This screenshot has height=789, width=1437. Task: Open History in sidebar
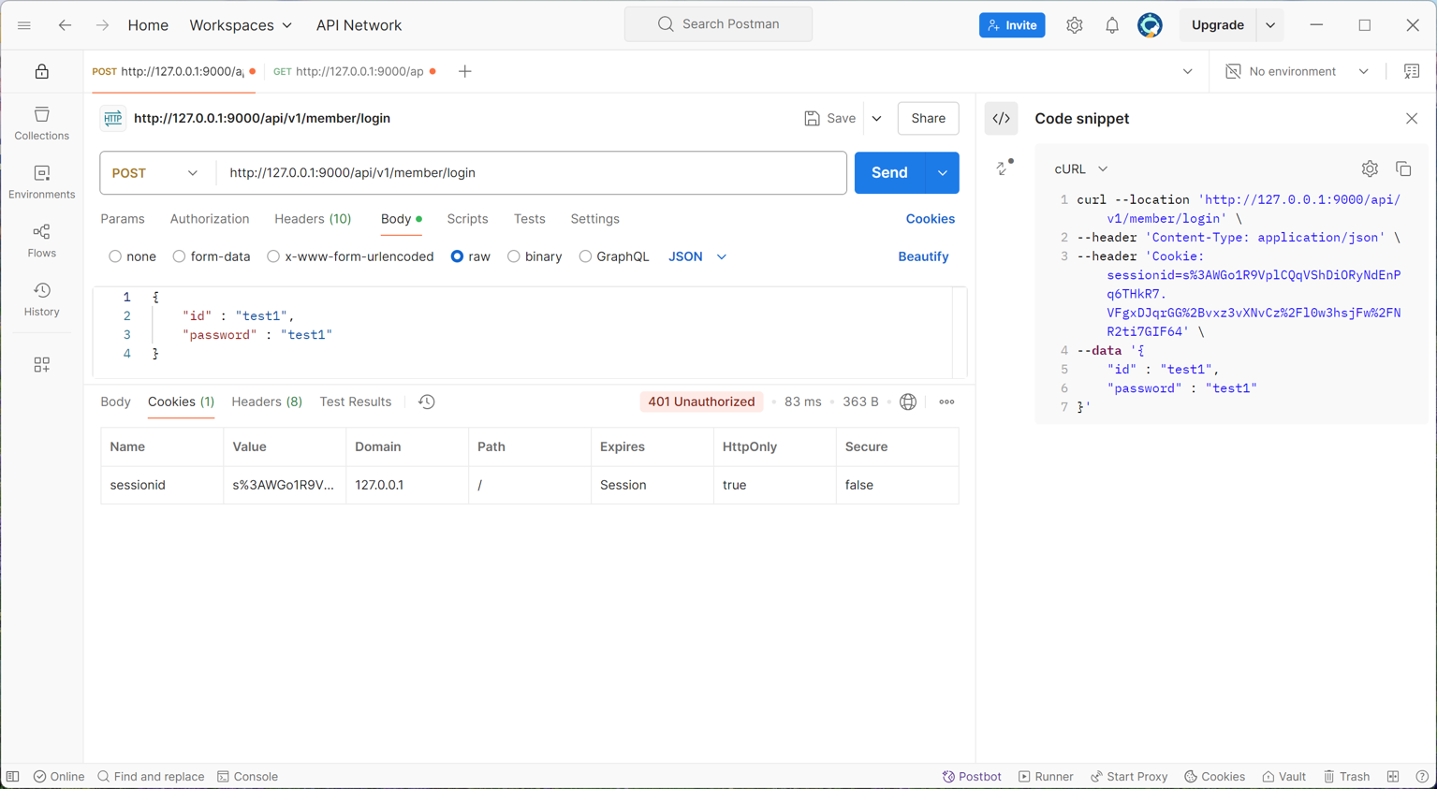41,300
